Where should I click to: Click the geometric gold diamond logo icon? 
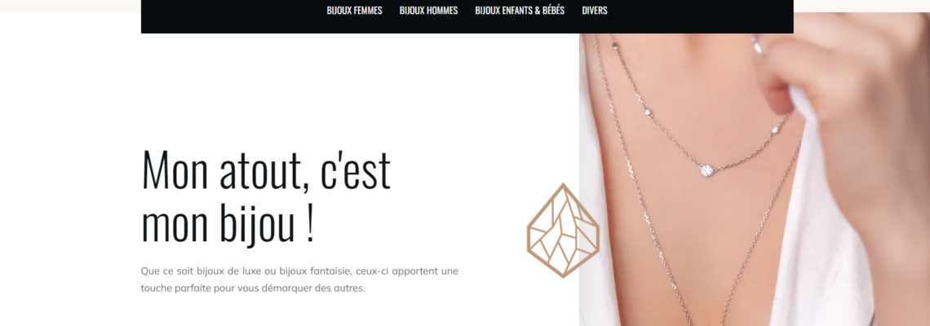pyautogui.click(x=563, y=231)
